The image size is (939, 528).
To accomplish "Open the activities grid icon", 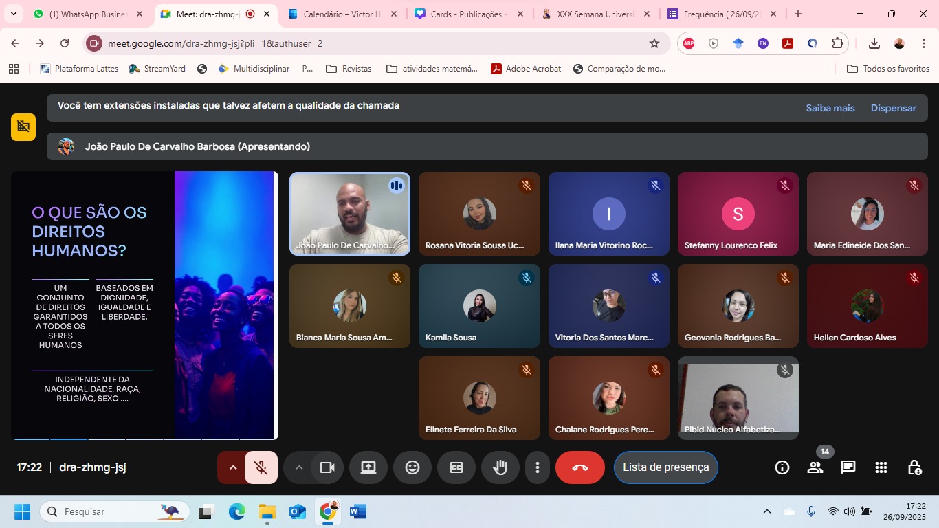I will 881,467.
